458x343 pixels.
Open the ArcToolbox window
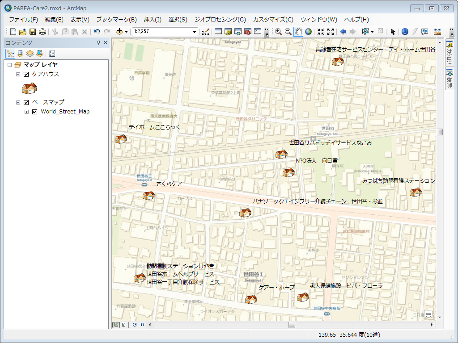248,32
